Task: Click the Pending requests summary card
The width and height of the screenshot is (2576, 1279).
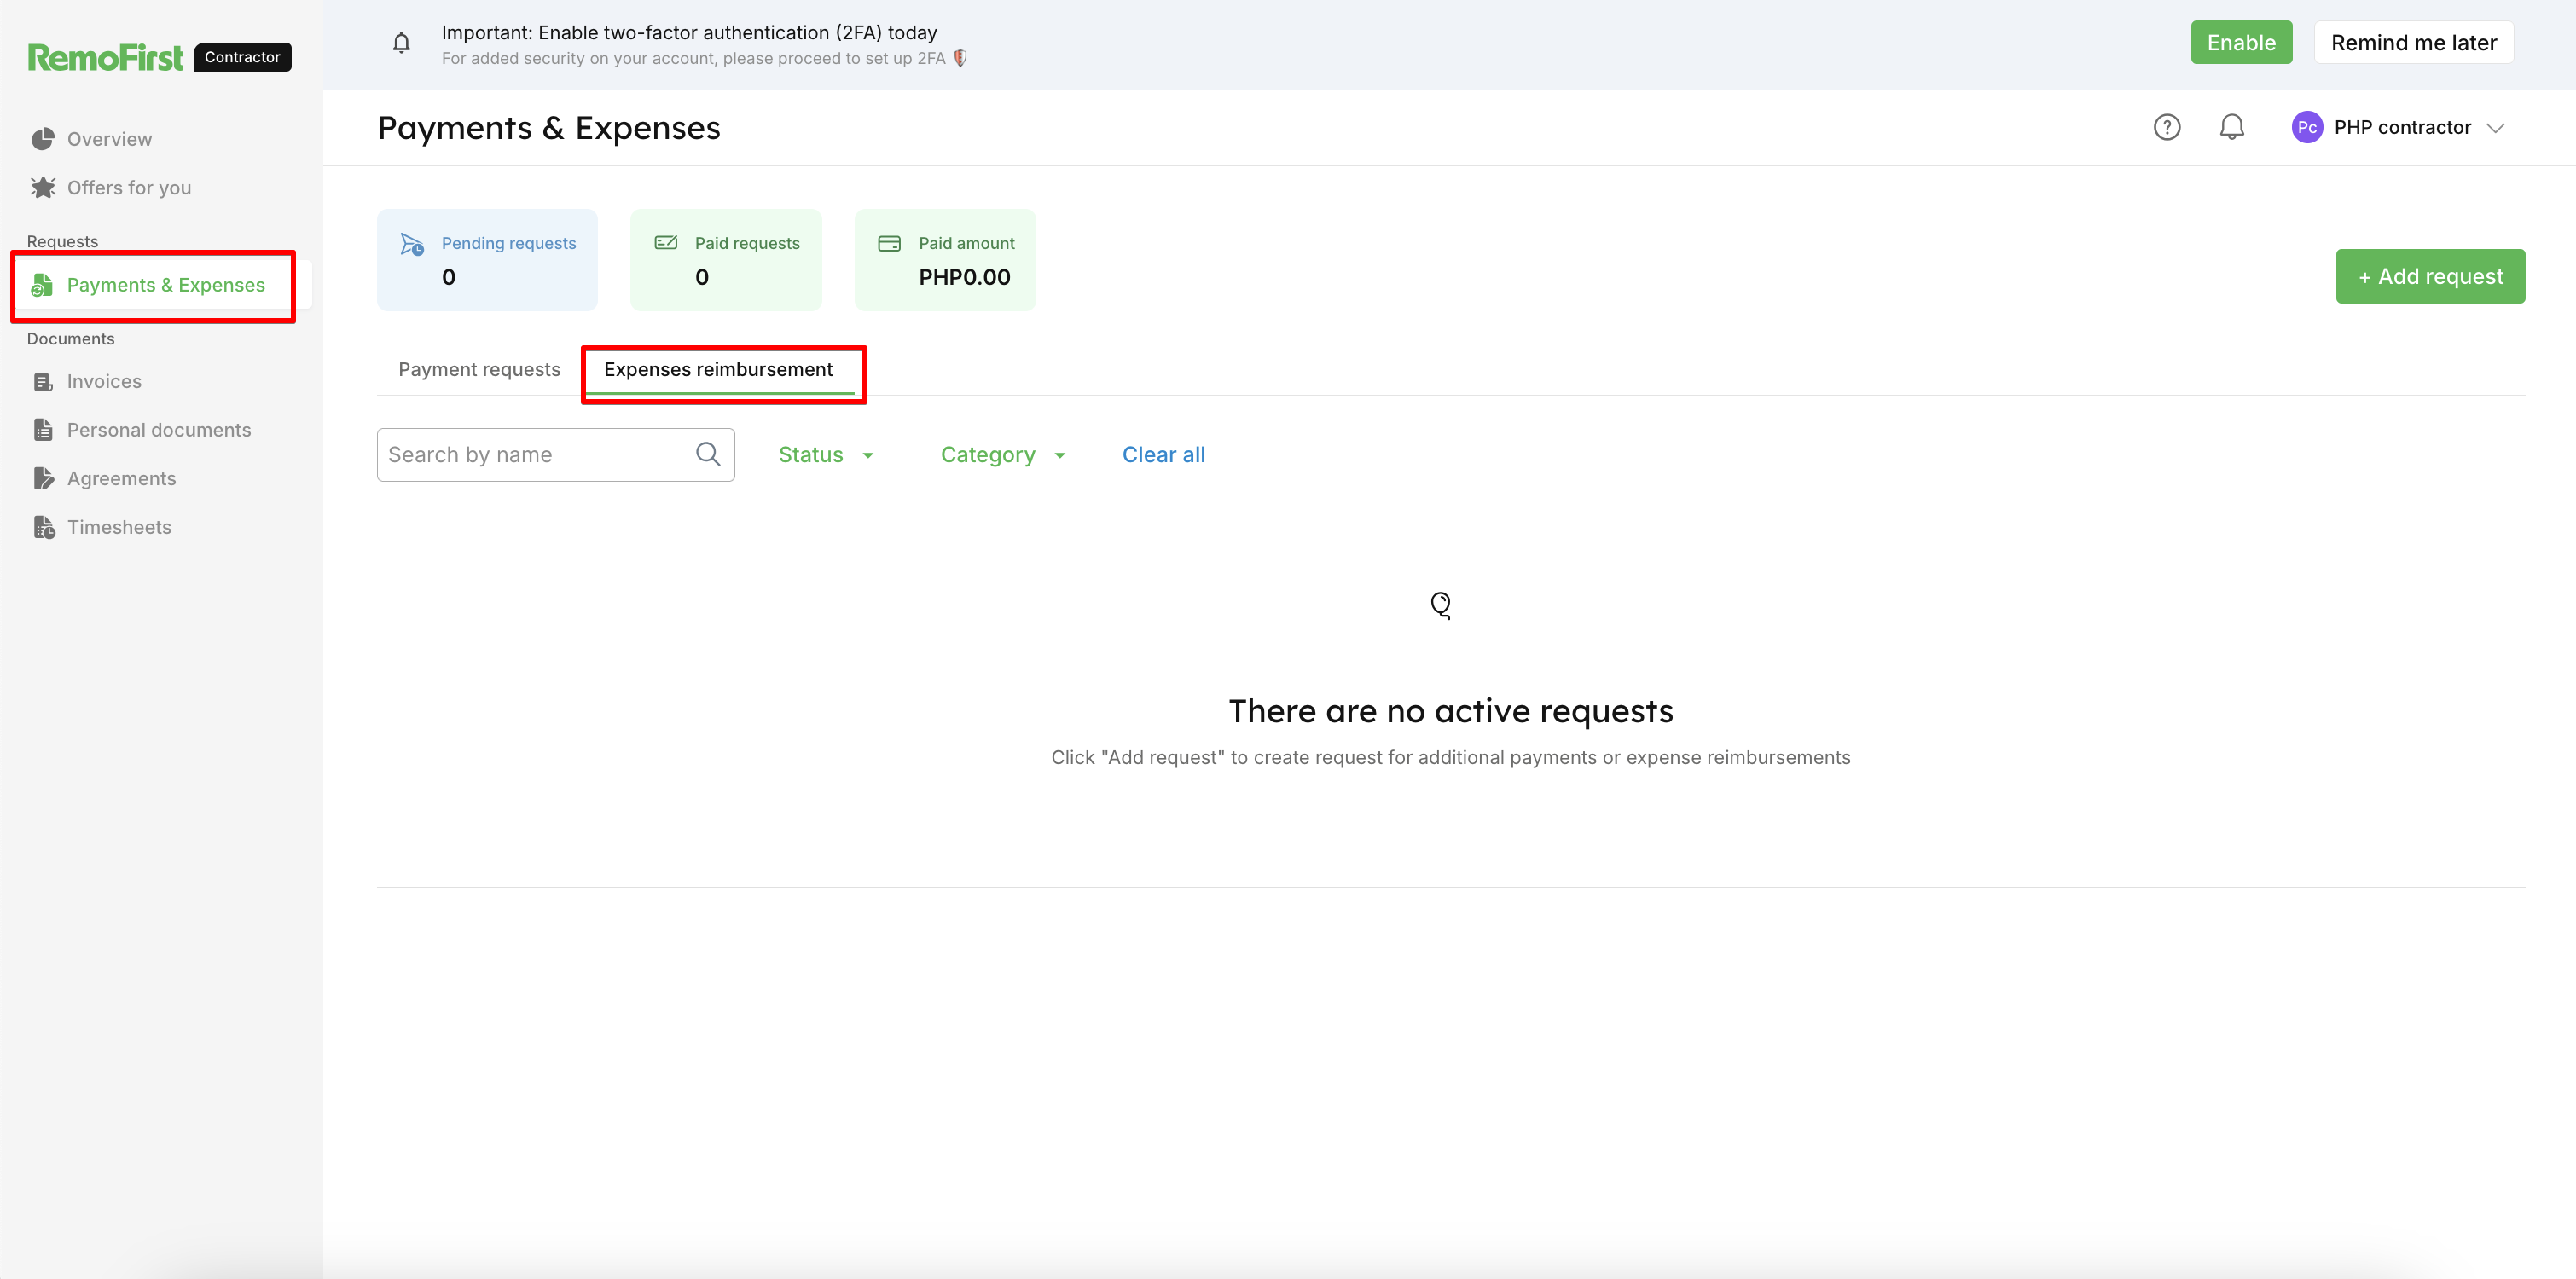Action: pos(487,260)
